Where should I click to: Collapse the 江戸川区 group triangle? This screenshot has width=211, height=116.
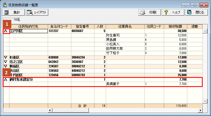coord(6,31)
